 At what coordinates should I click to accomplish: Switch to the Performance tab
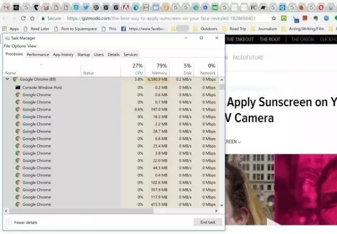(x=38, y=54)
